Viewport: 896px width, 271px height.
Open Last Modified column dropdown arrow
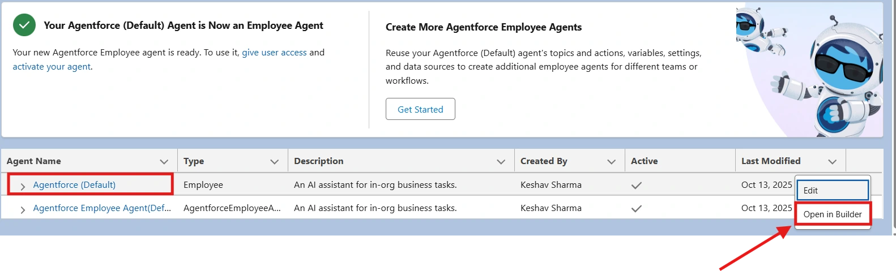pos(833,162)
